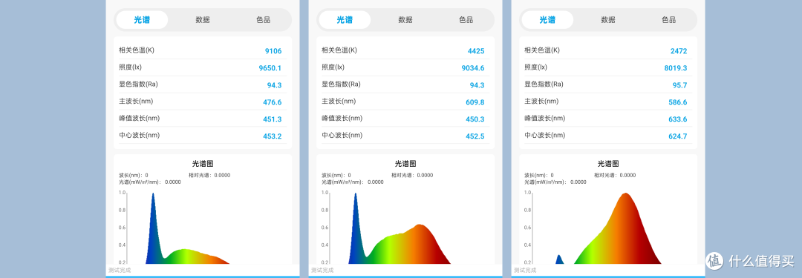Tap spectrum chart in the 9106 K panel
Image resolution: width=802 pixels, height=278 pixels.
[203, 228]
